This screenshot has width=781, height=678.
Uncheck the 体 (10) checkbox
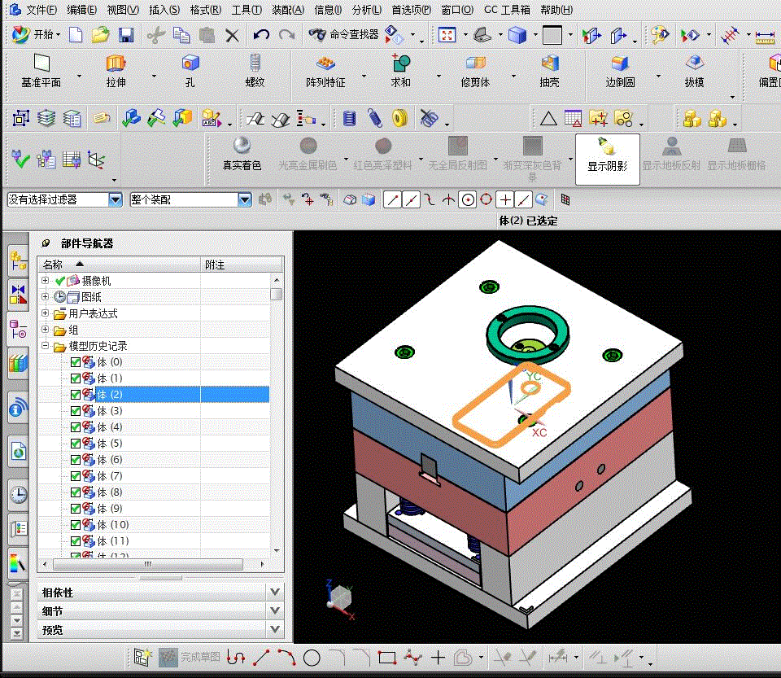[76, 525]
